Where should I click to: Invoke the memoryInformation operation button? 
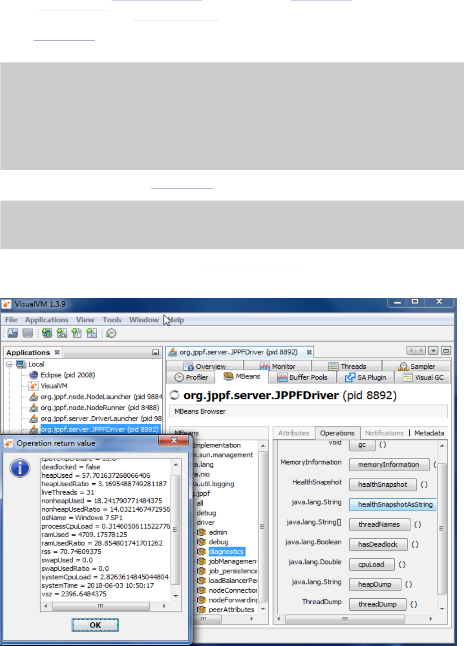(x=389, y=464)
